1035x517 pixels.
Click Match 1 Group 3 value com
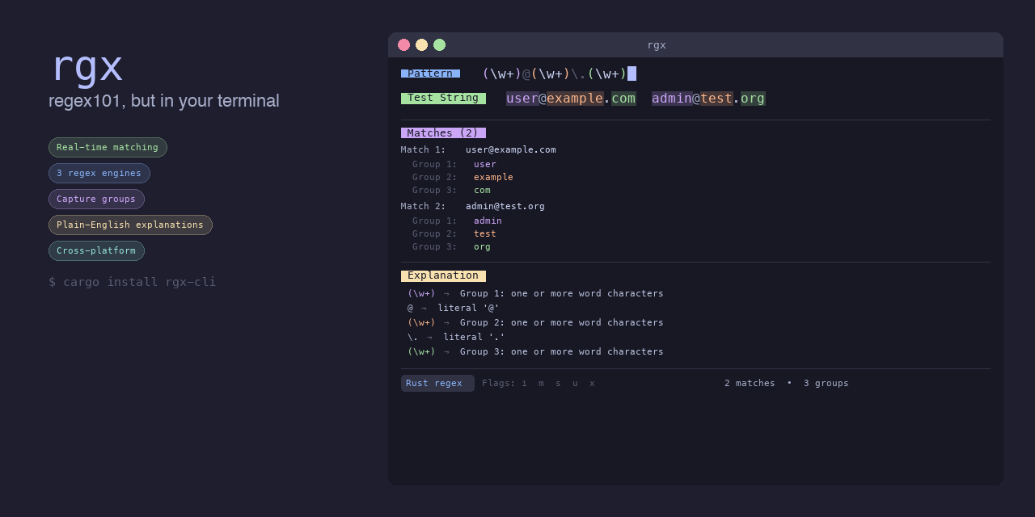click(482, 190)
